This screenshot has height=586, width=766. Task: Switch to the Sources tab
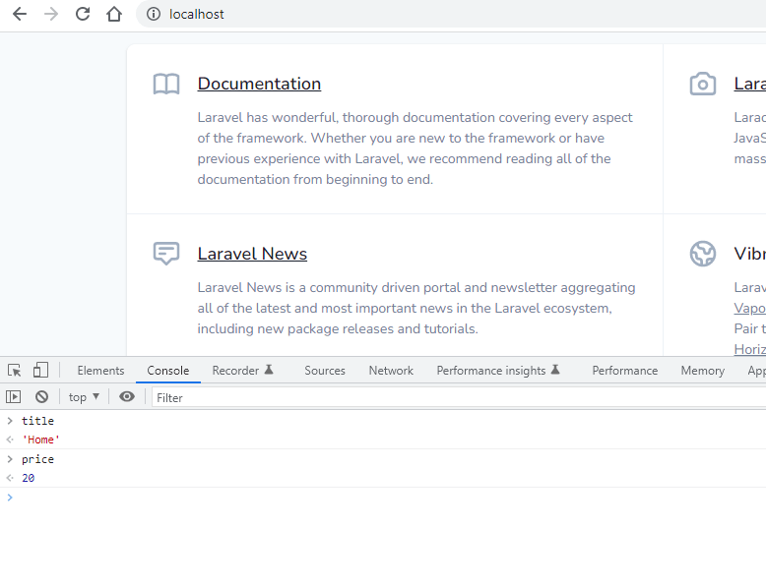click(x=325, y=371)
